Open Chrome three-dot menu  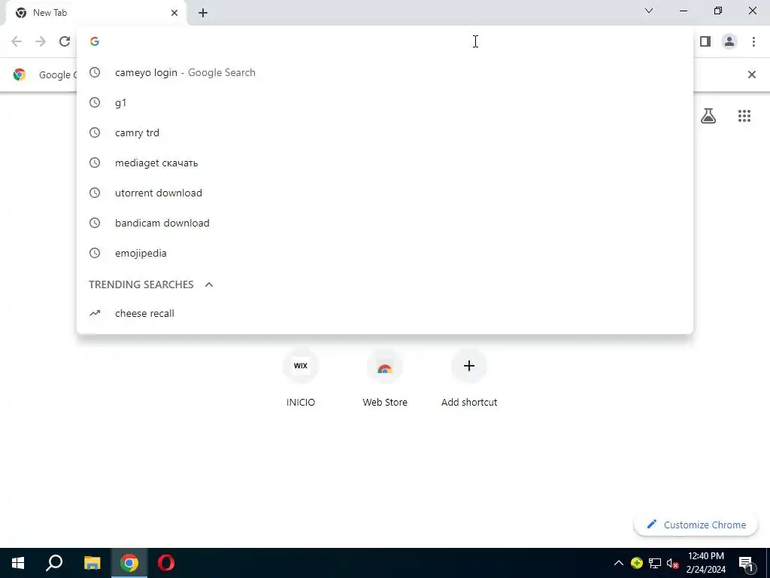click(x=753, y=41)
